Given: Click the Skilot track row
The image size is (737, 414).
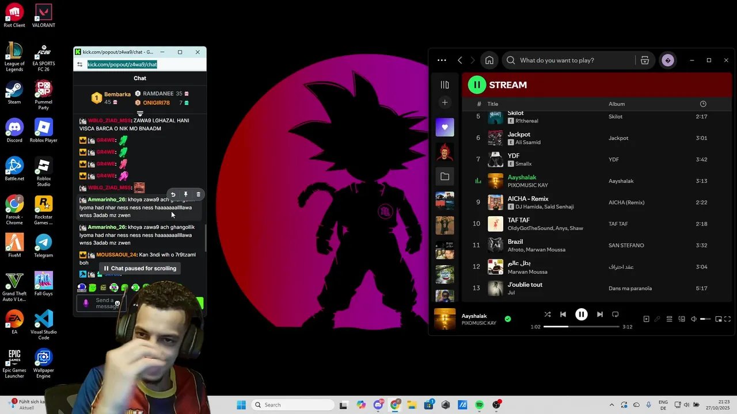Looking at the screenshot, I should (x=597, y=117).
